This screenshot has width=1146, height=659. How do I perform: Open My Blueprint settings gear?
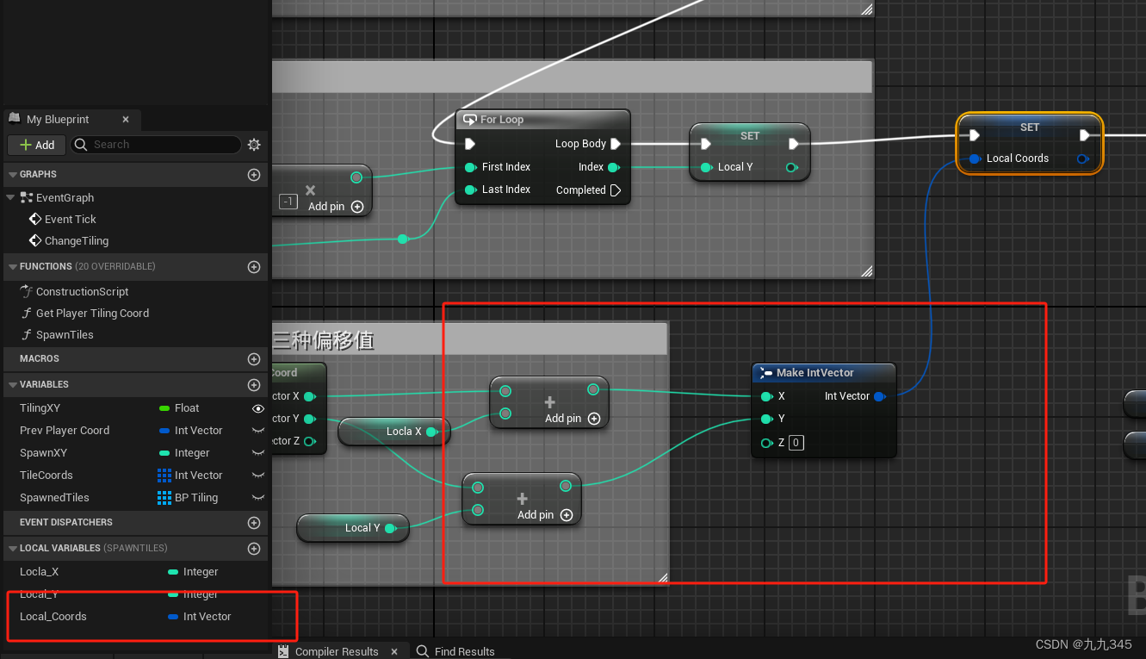point(254,145)
